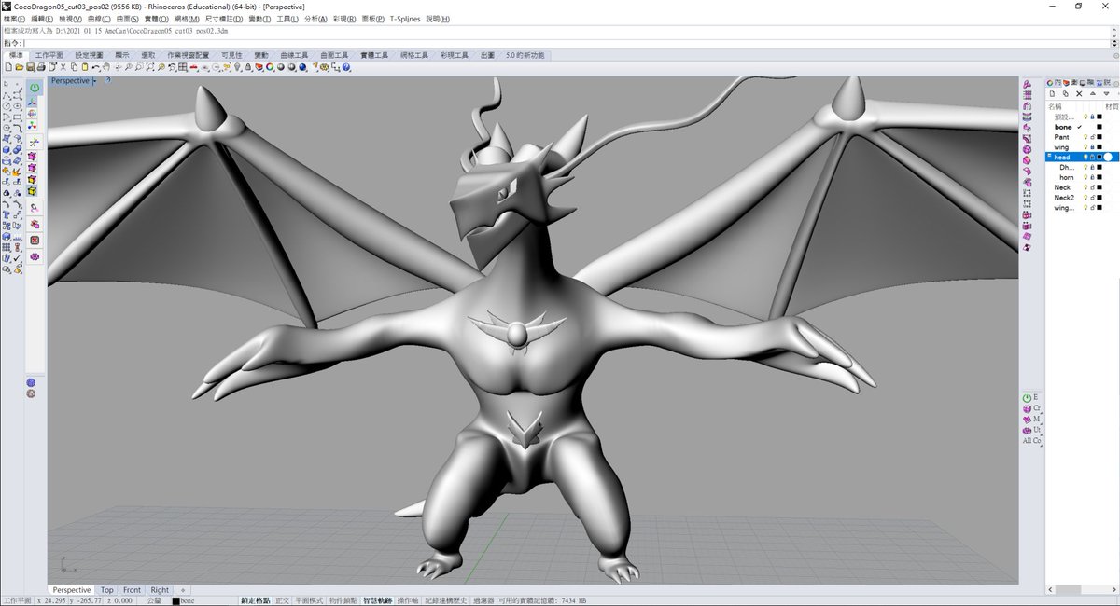
Task: Select the Circle tool in sidebar
Action: point(6,106)
